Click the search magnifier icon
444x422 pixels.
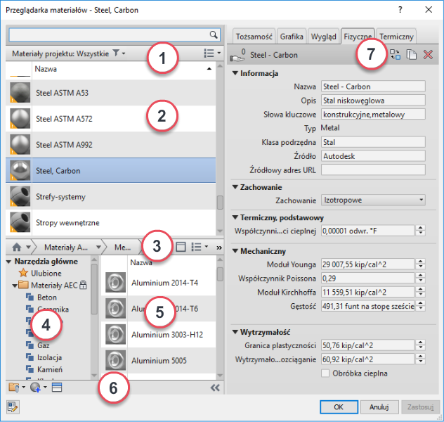click(x=214, y=34)
